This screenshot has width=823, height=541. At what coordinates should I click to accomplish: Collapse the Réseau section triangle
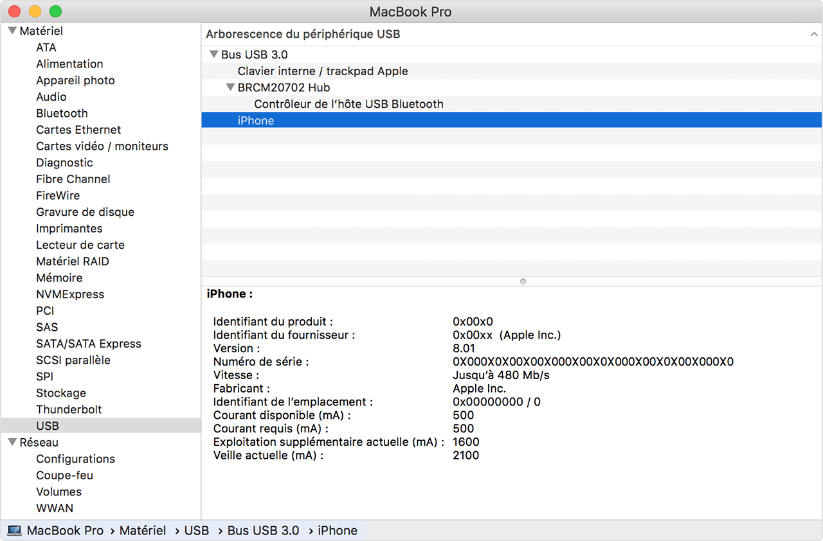[x=12, y=442]
